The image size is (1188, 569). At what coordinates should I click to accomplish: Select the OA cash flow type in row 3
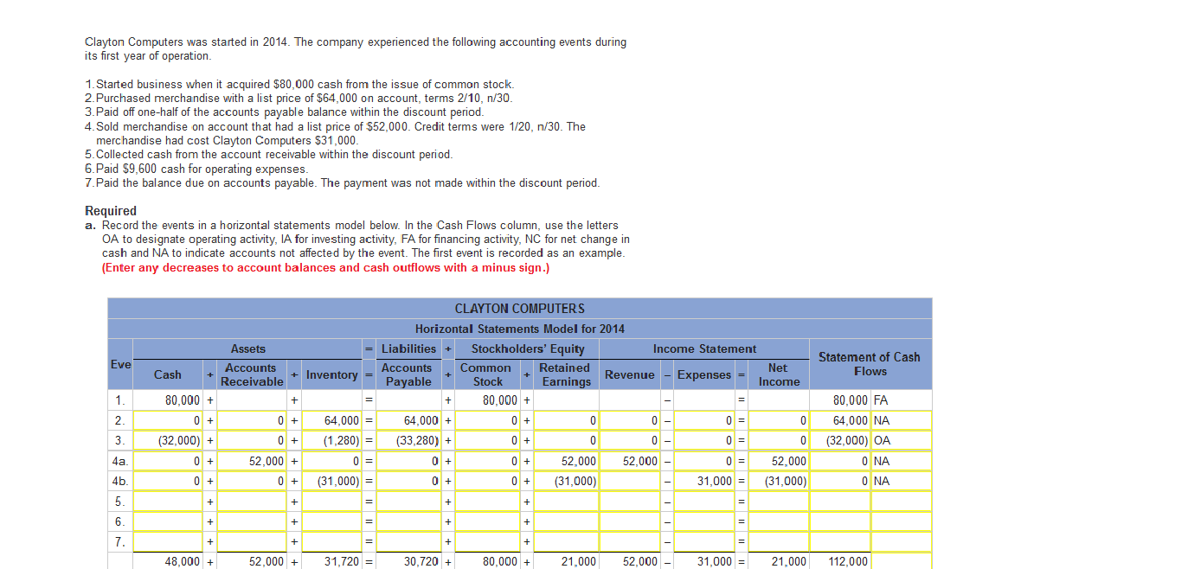coord(902,440)
